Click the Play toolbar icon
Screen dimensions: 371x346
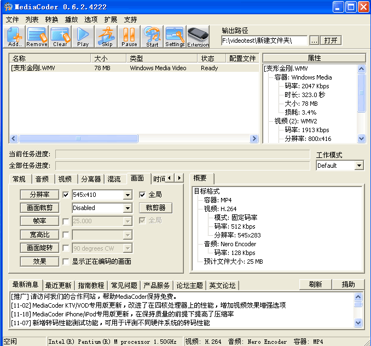83,37
